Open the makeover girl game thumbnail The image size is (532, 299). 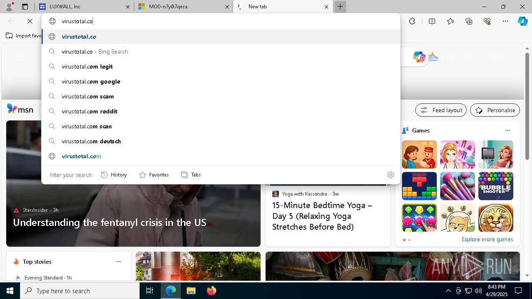458,154
